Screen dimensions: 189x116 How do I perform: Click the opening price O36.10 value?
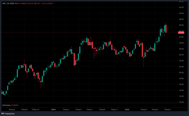pos(18,4)
